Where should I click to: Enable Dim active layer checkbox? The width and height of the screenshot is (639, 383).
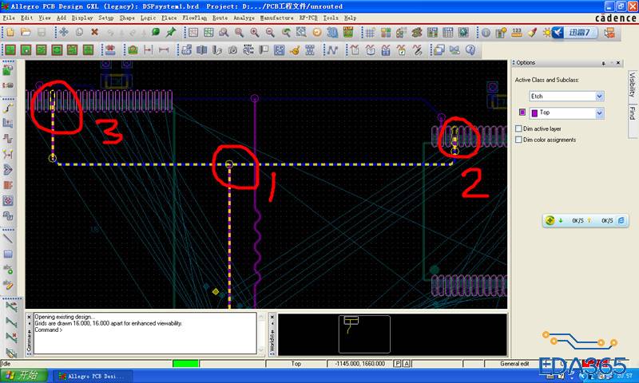[x=518, y=128]
